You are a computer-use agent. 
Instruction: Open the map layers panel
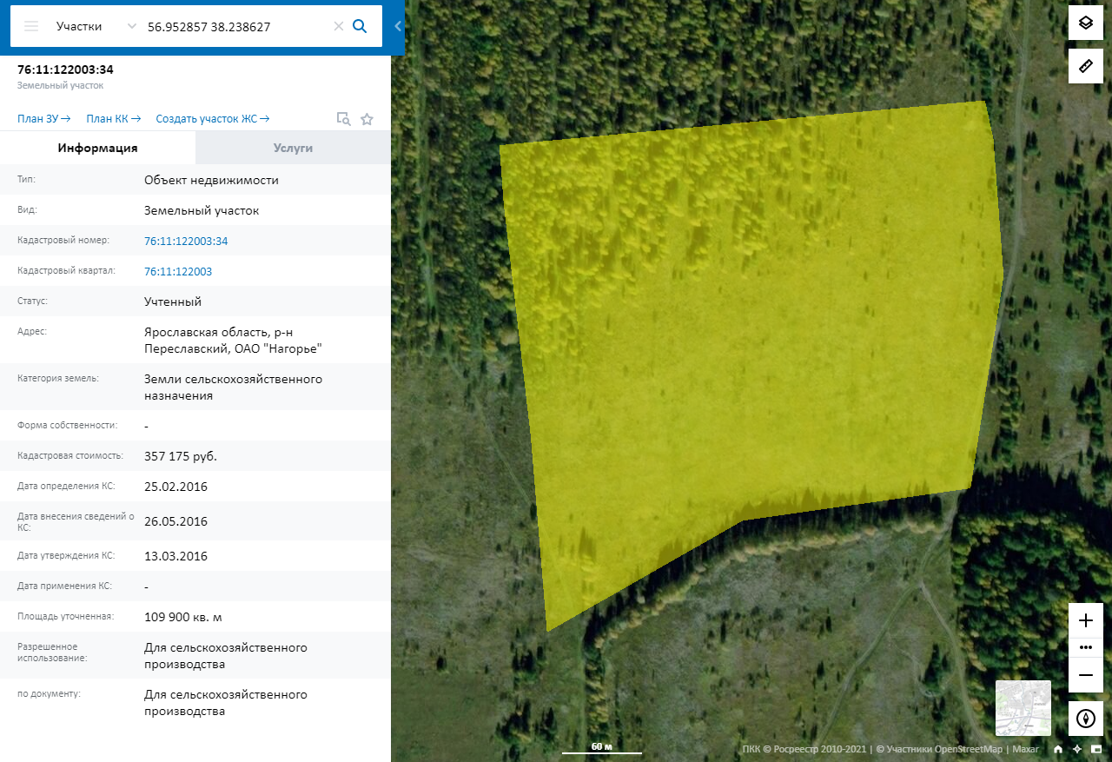click(1085, 23)
